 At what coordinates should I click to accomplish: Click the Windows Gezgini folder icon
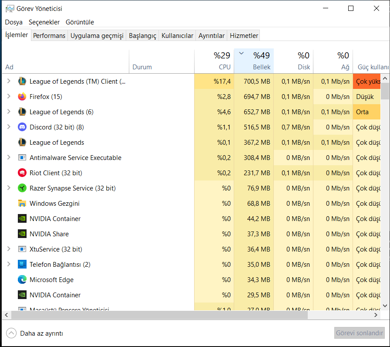coord(22,203)
